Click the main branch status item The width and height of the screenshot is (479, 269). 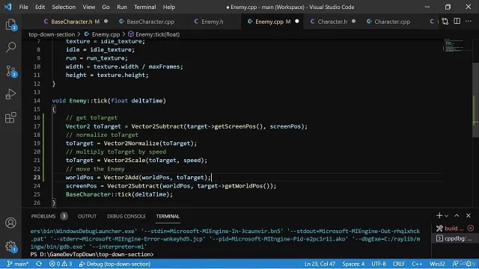[18, 264]
